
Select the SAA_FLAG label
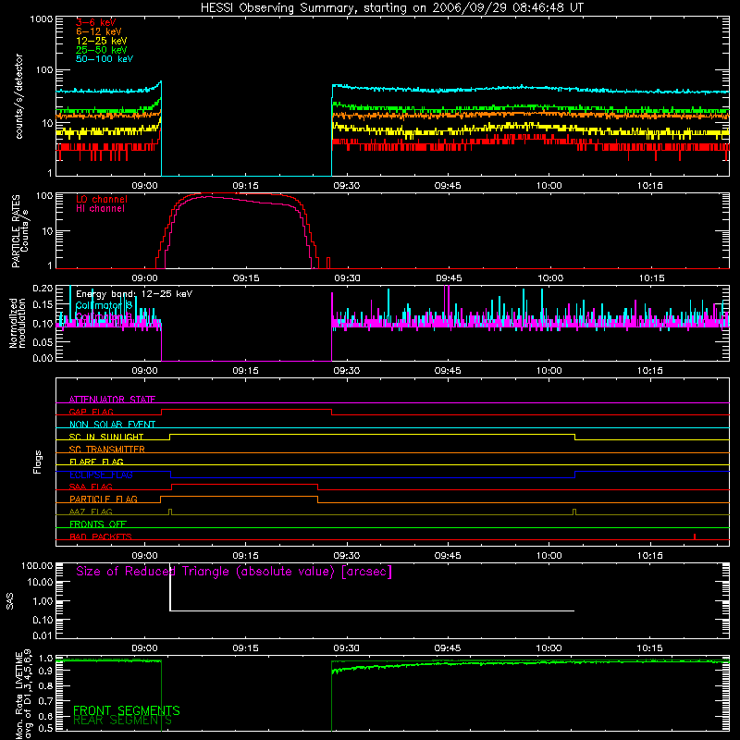pos(91,487)
